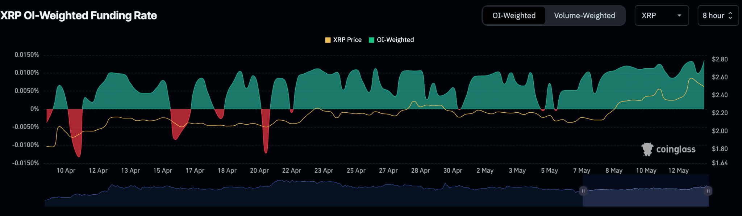The image size is (742, 216).
Task: Toggle the XRP Price legend series
Action: tap(343, 40)
